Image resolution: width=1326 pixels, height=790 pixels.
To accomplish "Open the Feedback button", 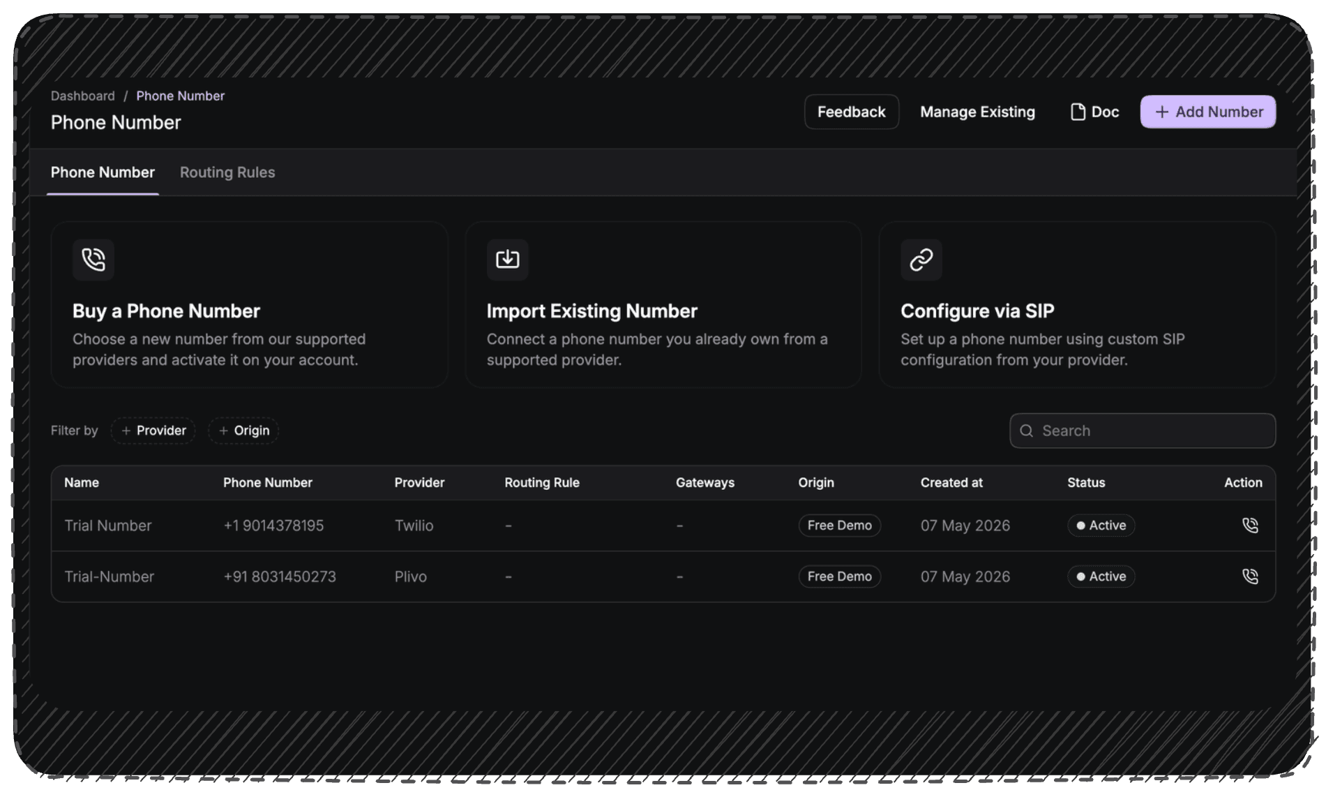I will pyautogui.click(x=851, y=112).
